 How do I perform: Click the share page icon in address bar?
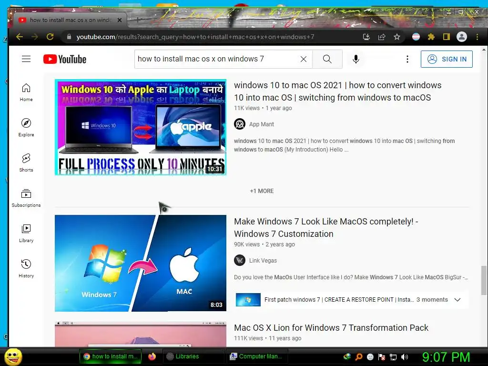(x=382, y=37)
